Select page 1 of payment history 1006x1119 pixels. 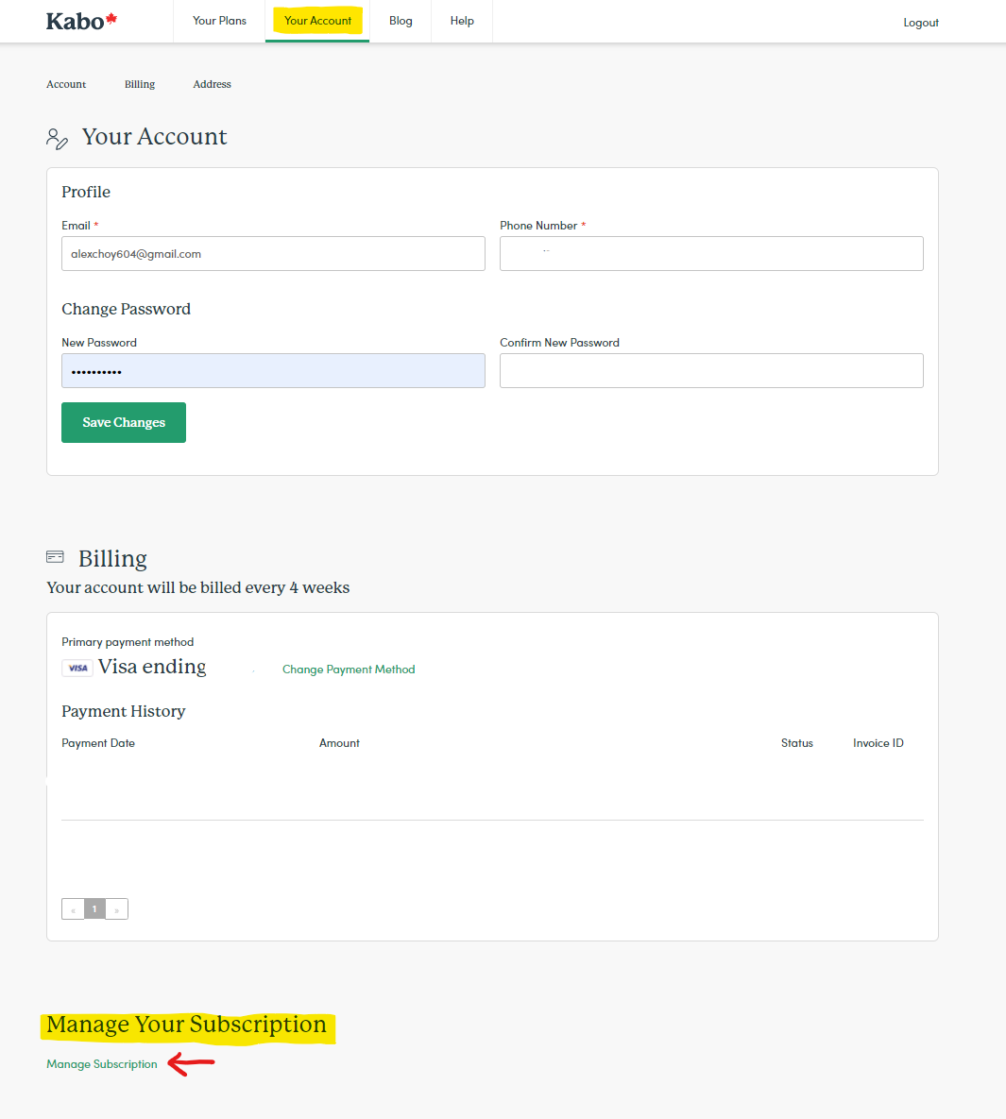(94, 909)
